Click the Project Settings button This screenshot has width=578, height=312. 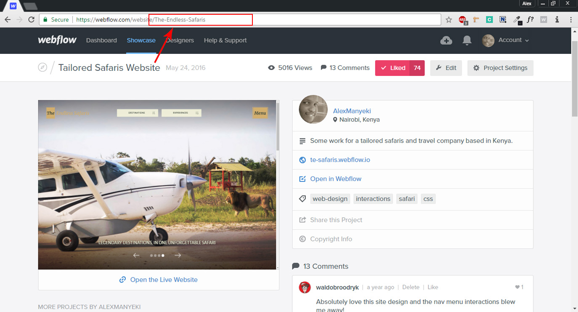tap(500, 68)
